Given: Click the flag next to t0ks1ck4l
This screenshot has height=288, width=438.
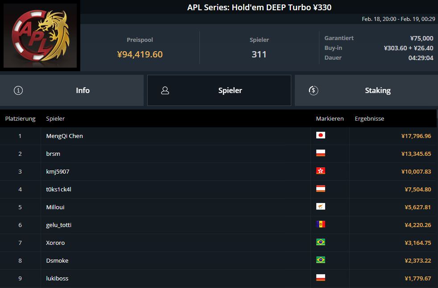Looking at the screenshot, I should click(320, 189).
